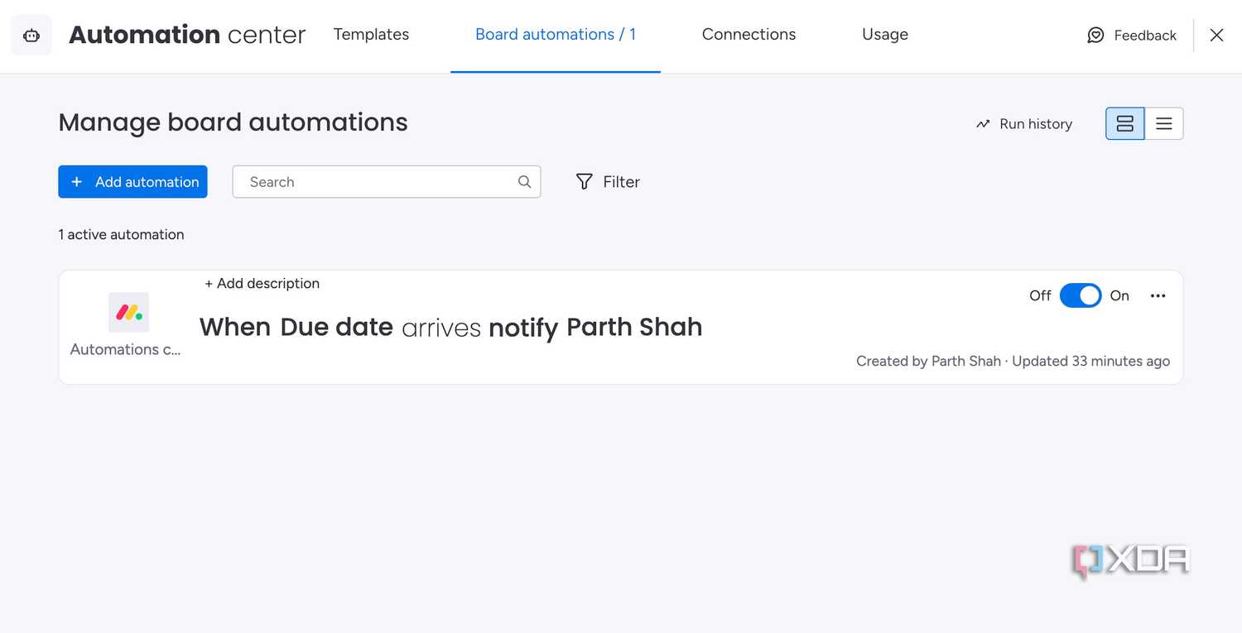Click the search magnifier icon
1242x633 pixels.
click(x=524, y=182)
